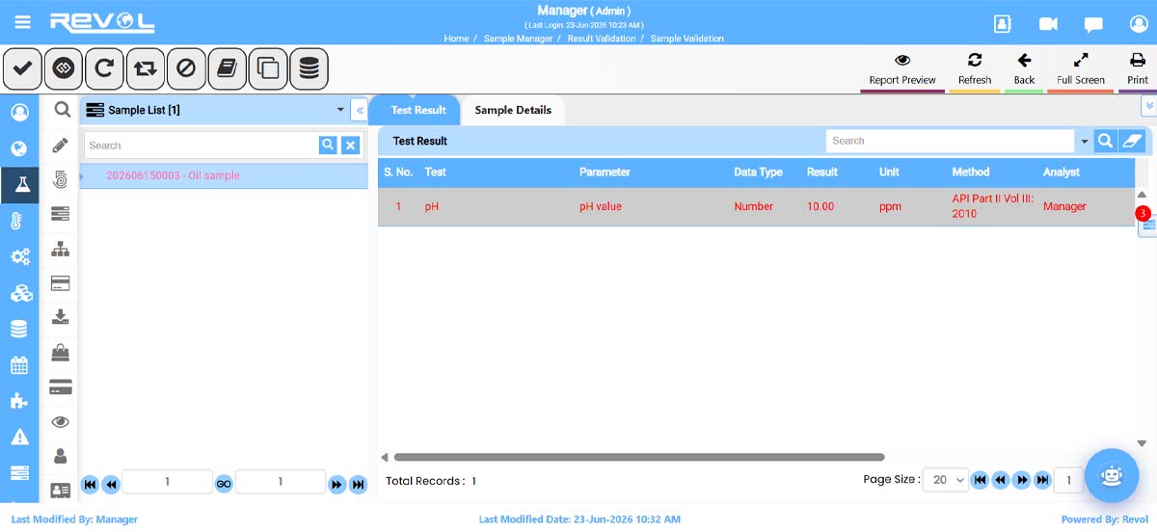Select the globe icon in blue sidebar

(19, 148)
